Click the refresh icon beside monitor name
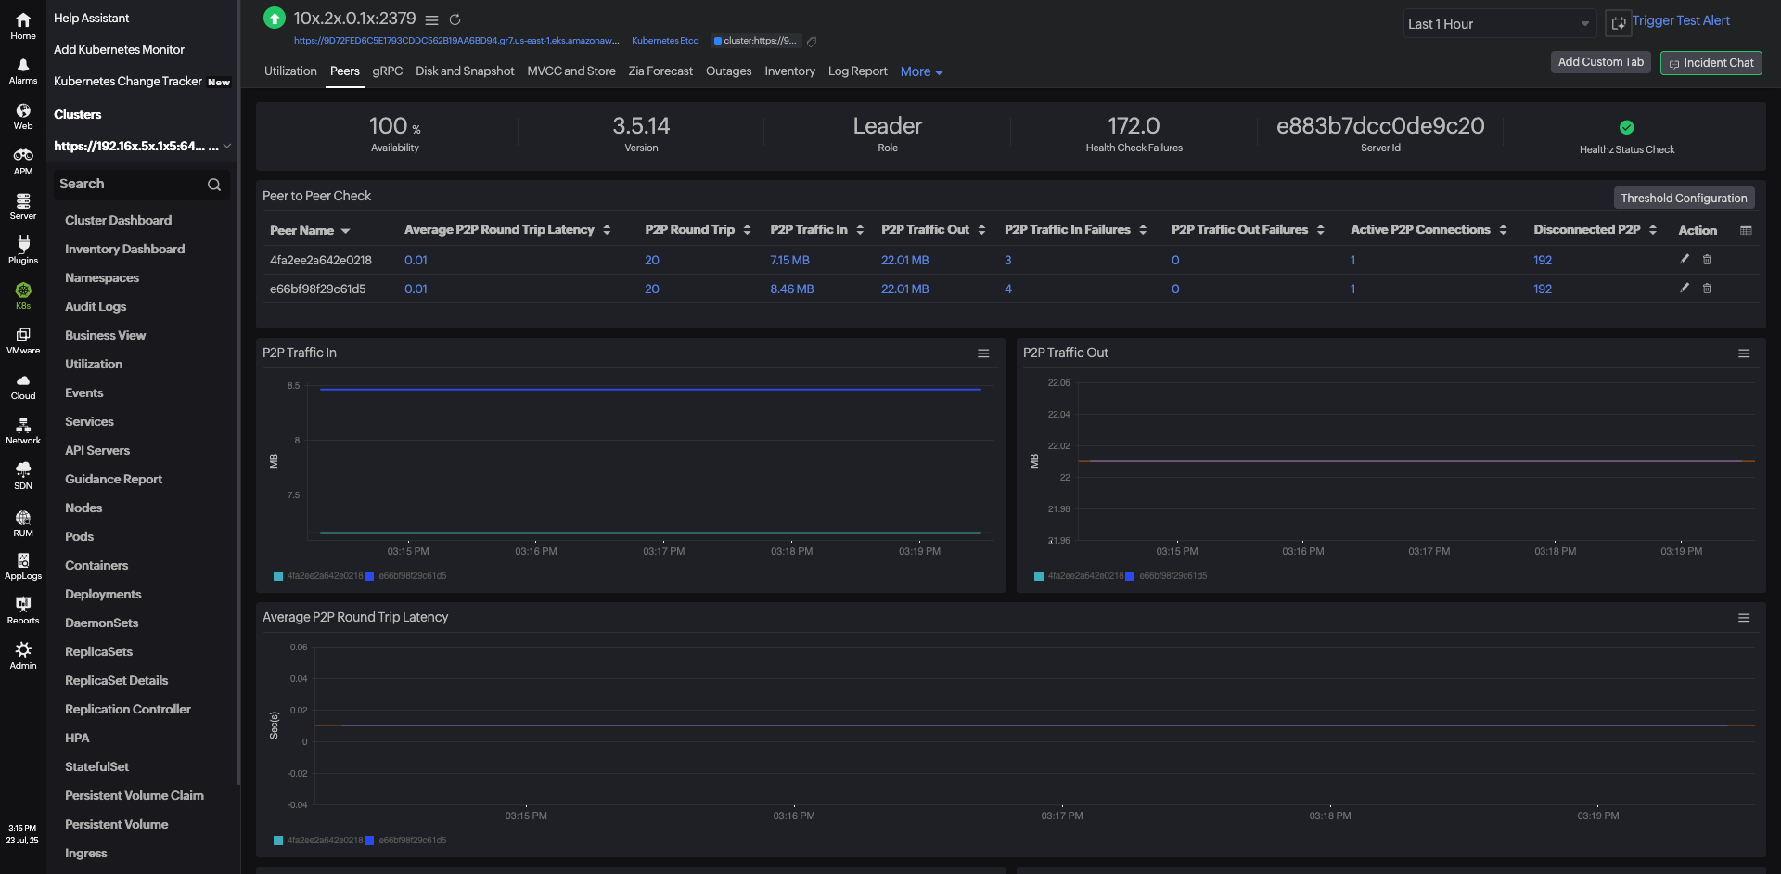The image size is (1781, 874). (x=455, y=19)
